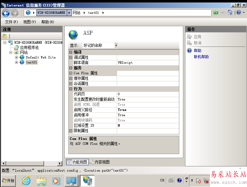Click 应用 in the actions pane
This screenshot has height=187, width=247.
[197, 37]
